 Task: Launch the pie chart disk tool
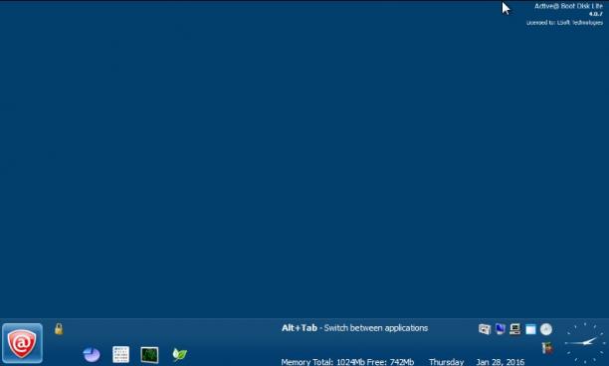tap(92, 355)
